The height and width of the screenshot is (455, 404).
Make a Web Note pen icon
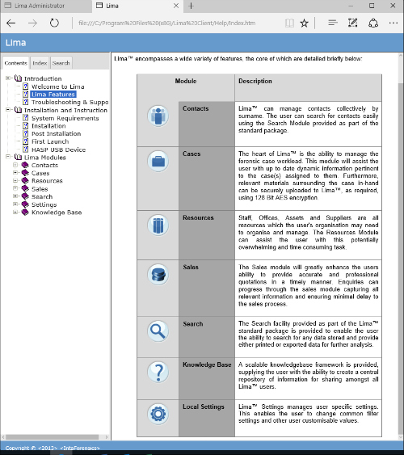[x=352, y=23]
